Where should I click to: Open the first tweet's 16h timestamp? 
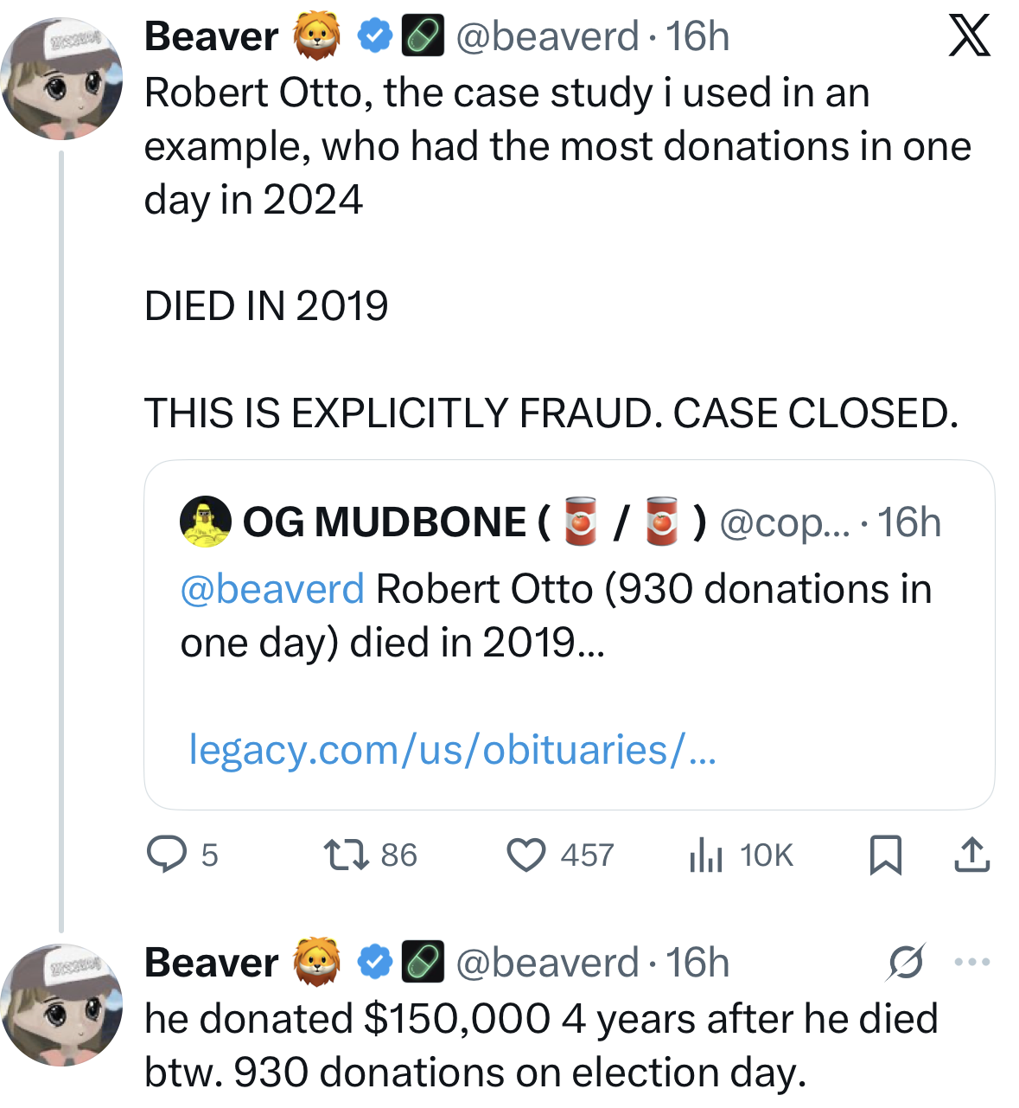pos(697,36)
